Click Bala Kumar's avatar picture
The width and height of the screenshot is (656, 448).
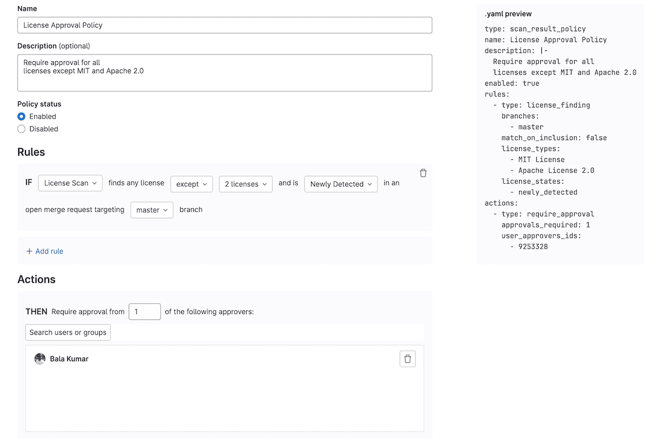click(40, 359)
